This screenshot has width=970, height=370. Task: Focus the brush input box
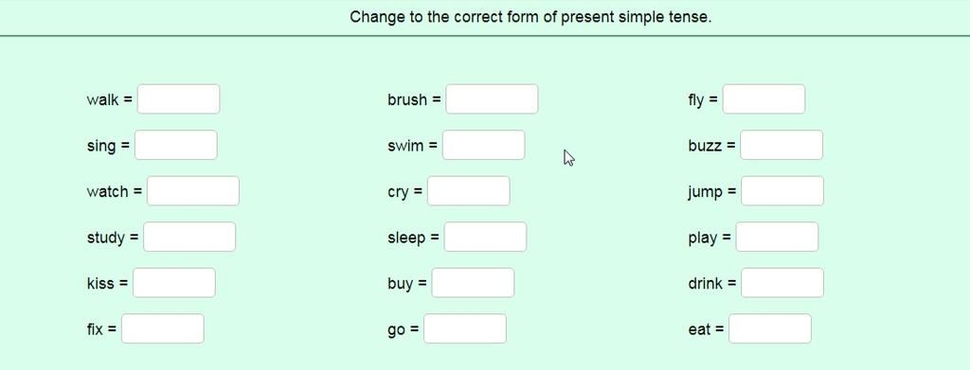pos(492,98)
